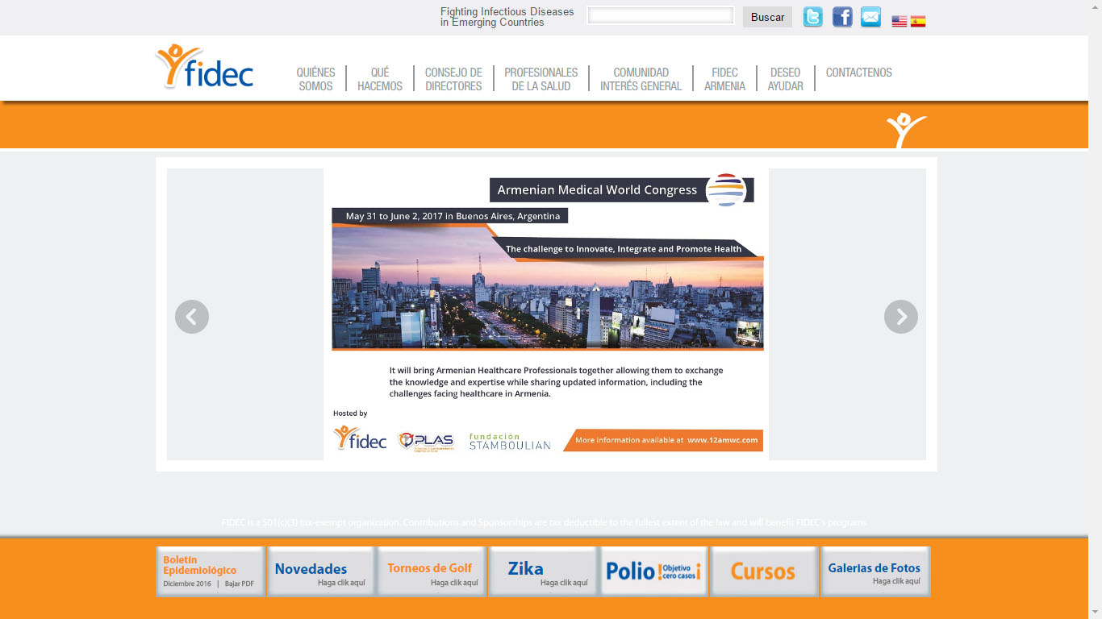Viewport: 1102px width, 619px height.
Task: Open Profesionales de la Salud menu
Action: tap(541, 79)
